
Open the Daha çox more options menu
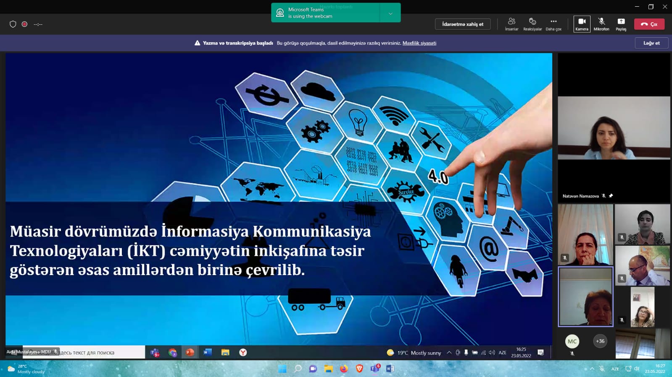click(553, 24)
